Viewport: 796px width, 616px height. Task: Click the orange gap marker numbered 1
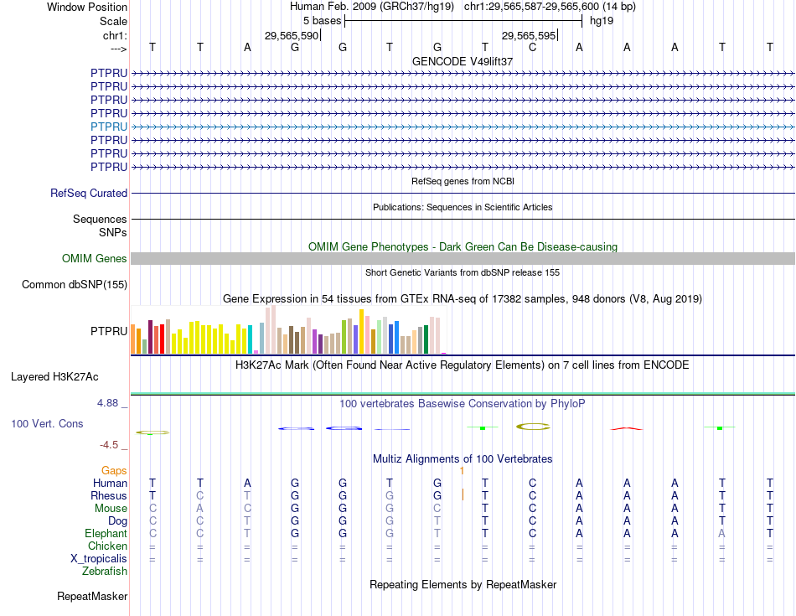(462, 471)
